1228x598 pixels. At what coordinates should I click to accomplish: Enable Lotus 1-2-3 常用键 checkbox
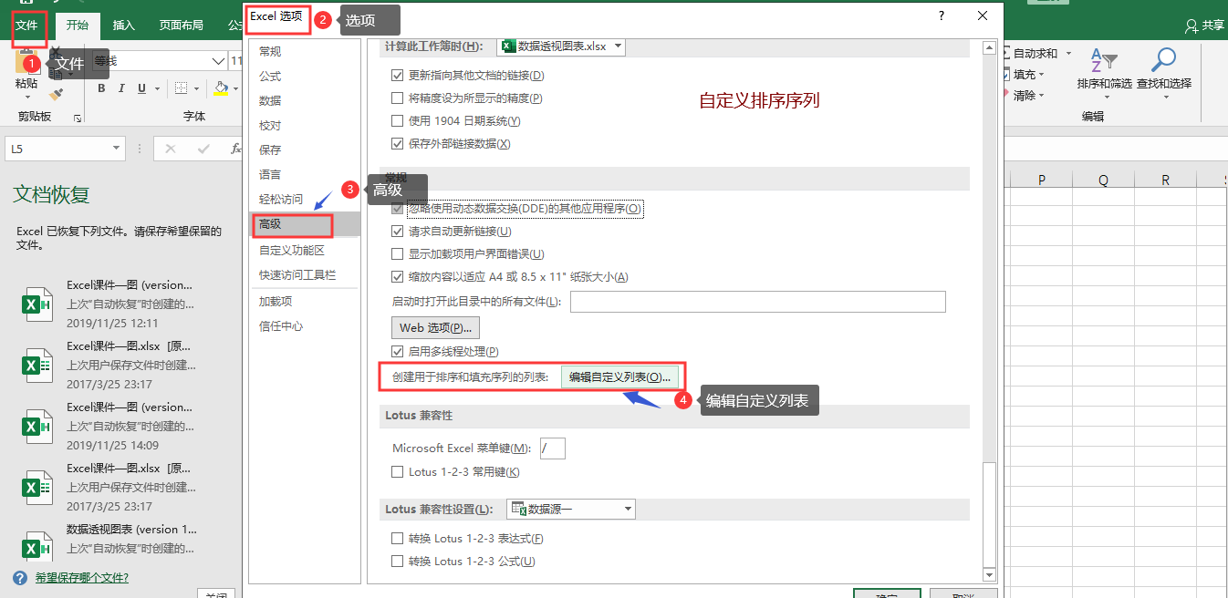pyautogui.click(x=397, y=472)
